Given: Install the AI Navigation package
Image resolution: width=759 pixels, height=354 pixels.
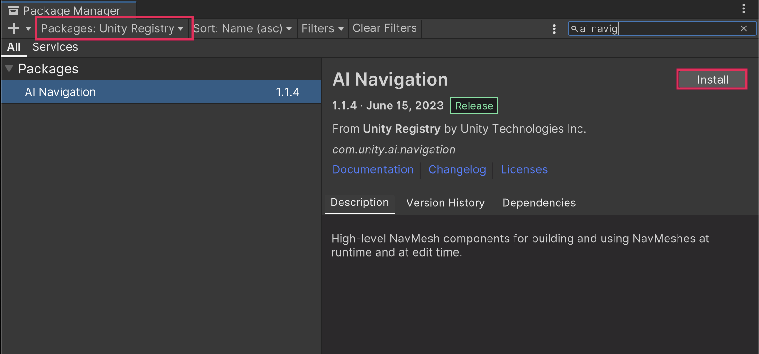Looking at the screenshot, I should [712, 80].
